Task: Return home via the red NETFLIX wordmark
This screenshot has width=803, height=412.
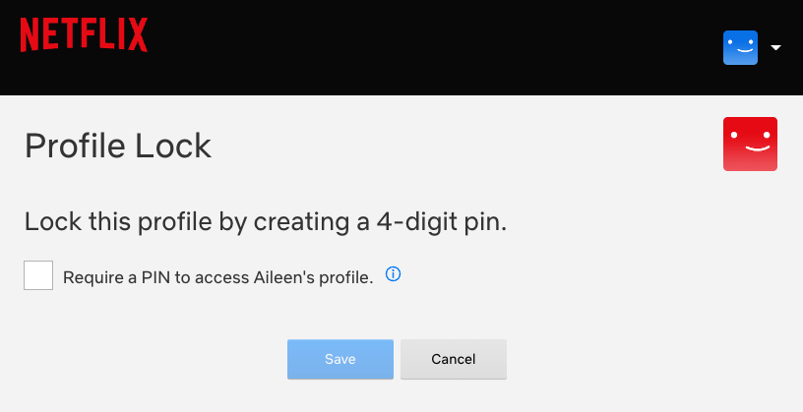Action: pos(84,34)
